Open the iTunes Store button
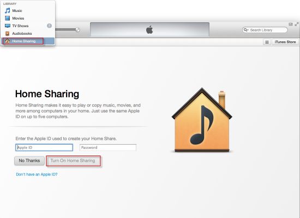 pyautogui.click(x=285, y=42)
